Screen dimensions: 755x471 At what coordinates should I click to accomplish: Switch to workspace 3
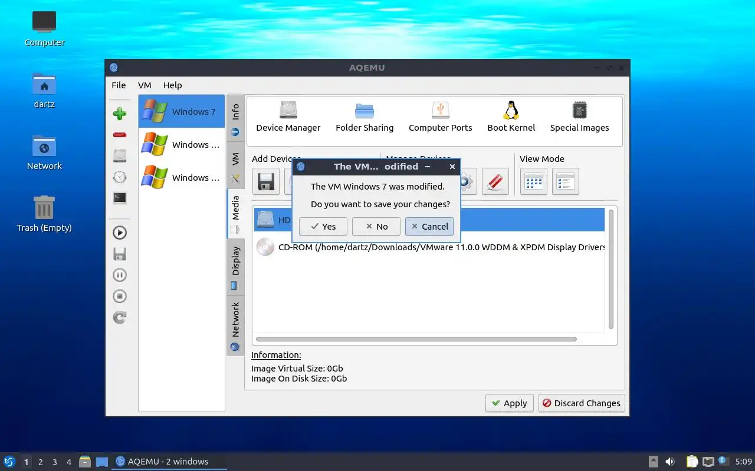(55, 462)
